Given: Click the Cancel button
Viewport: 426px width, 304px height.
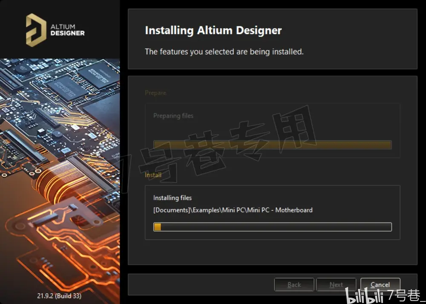Looking at the screenshot, I should (x=380, y=284).
